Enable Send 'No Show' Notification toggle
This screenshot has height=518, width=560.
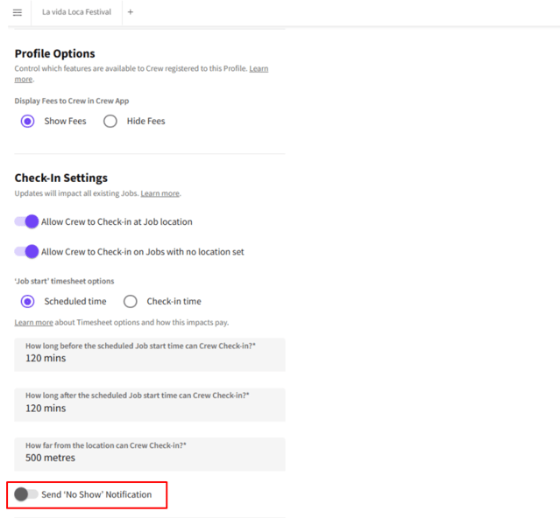click(x=26, y=494)
